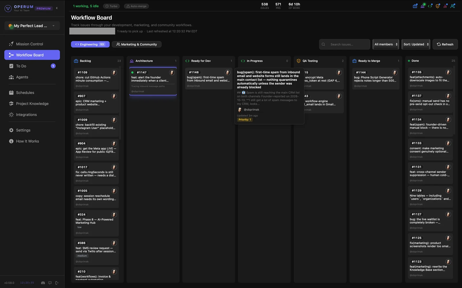Click the 'low' label on card #324
This screenshot has width=462, height=288.
coord(79,227)
